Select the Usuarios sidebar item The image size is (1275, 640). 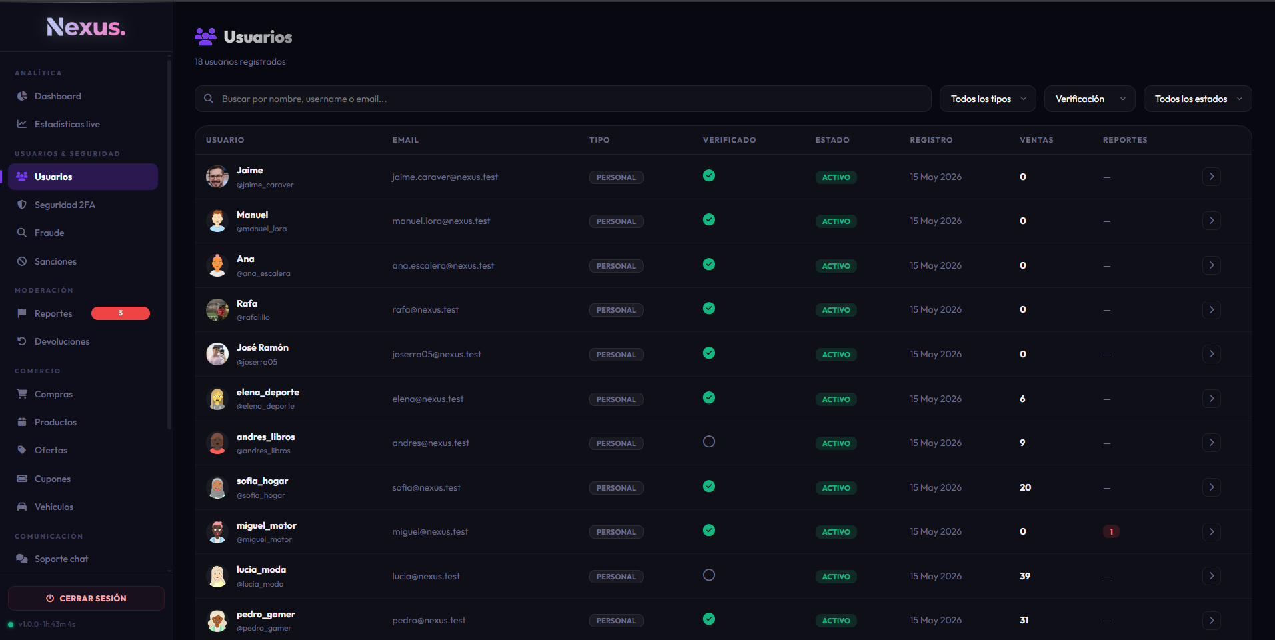pos(83,177)
